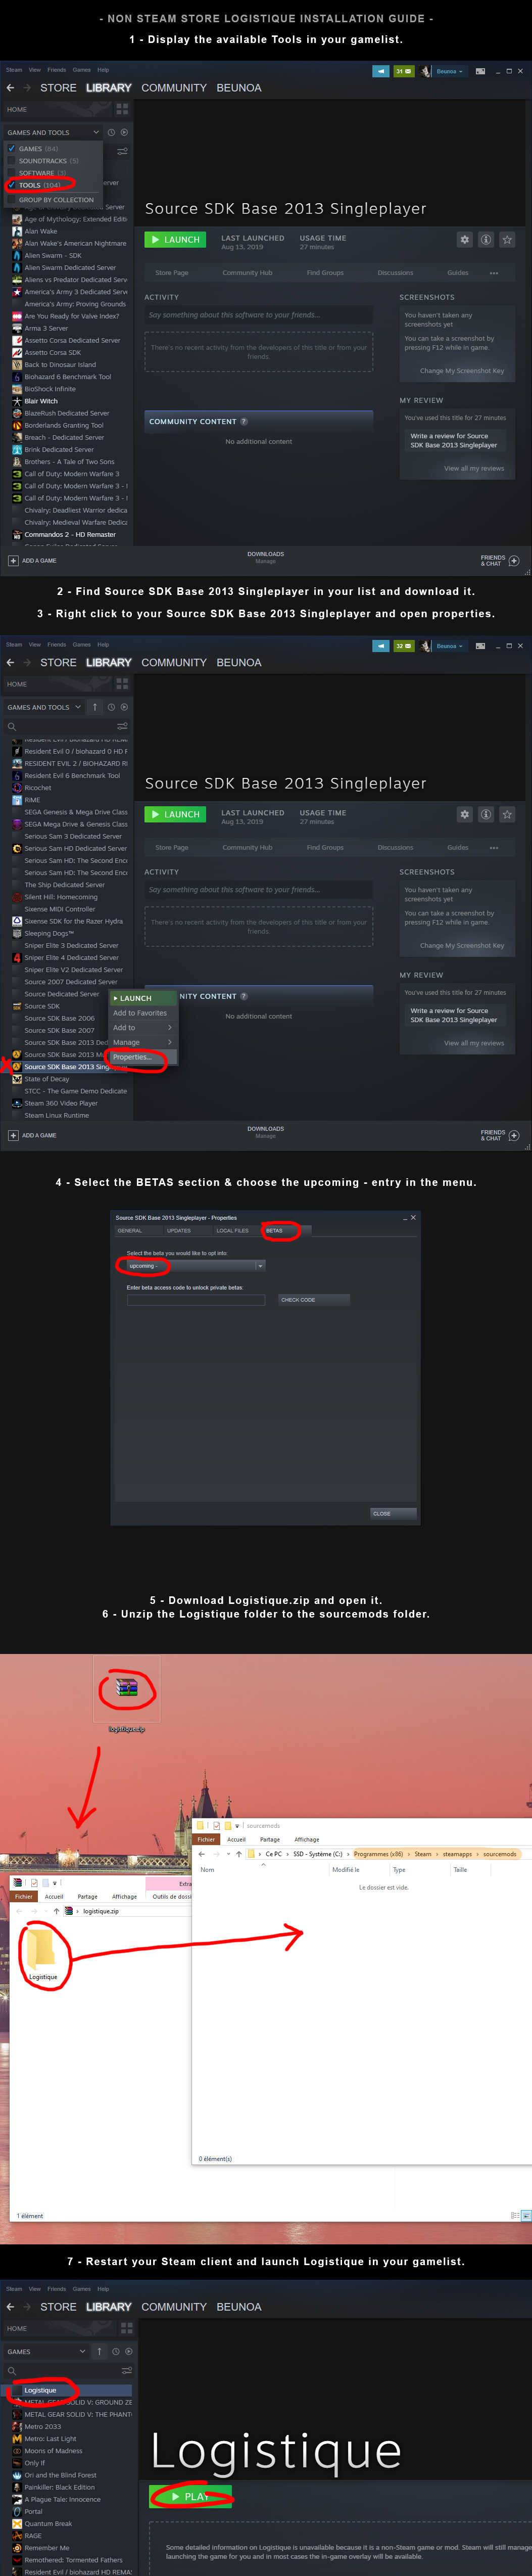The width and height of the screenshot is (532, 2576).
Task: Select the State of Decay list icon
Action: pos(17,1079)
